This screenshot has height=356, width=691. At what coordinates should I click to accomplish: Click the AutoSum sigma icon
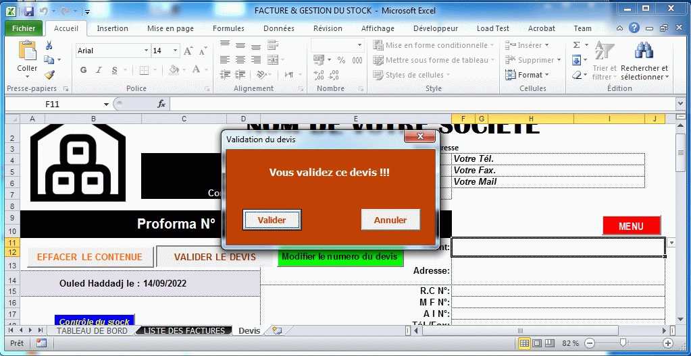576,45
